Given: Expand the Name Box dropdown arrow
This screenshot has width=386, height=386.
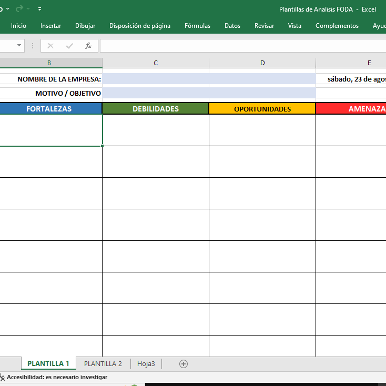Looking at the screenshot, I should [19, 46].
